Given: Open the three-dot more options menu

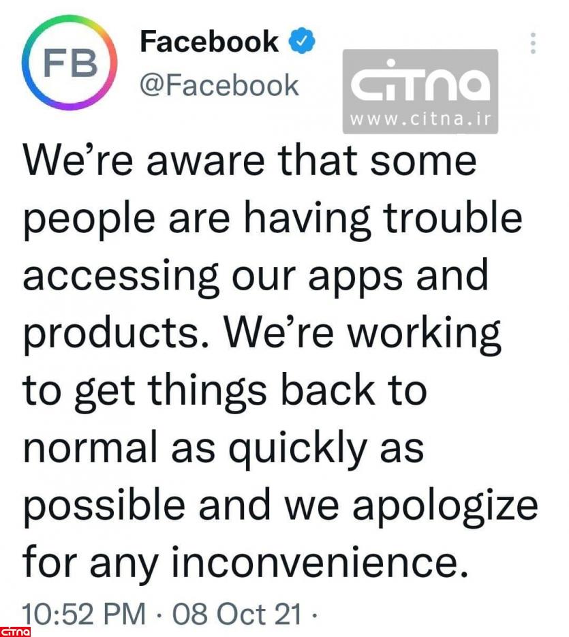Looking at the screenshot, I should [533, 42].
